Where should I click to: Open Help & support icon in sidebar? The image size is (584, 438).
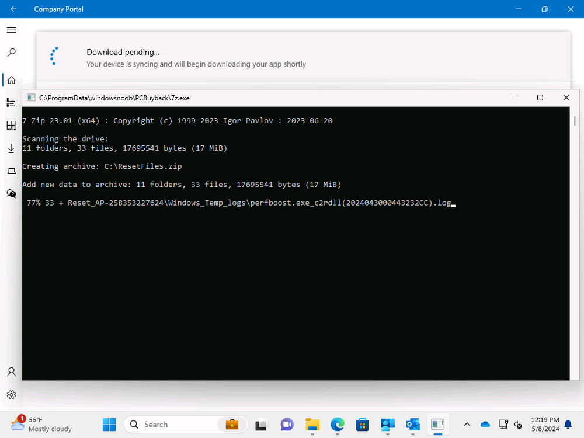pos(12,194)
